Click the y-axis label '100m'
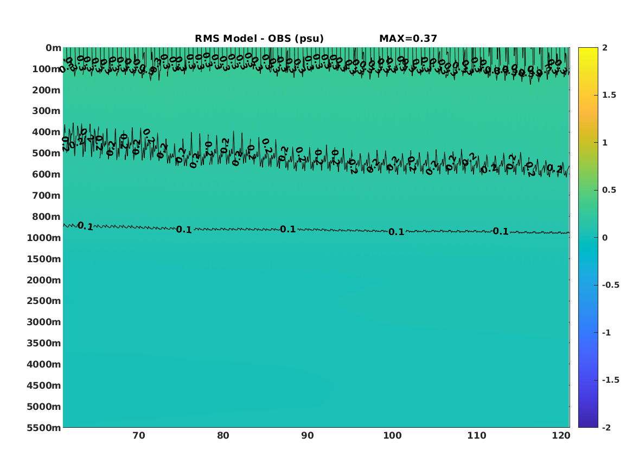Image resolution: width=633 pixels, height=475 pixels. (47, 69)
